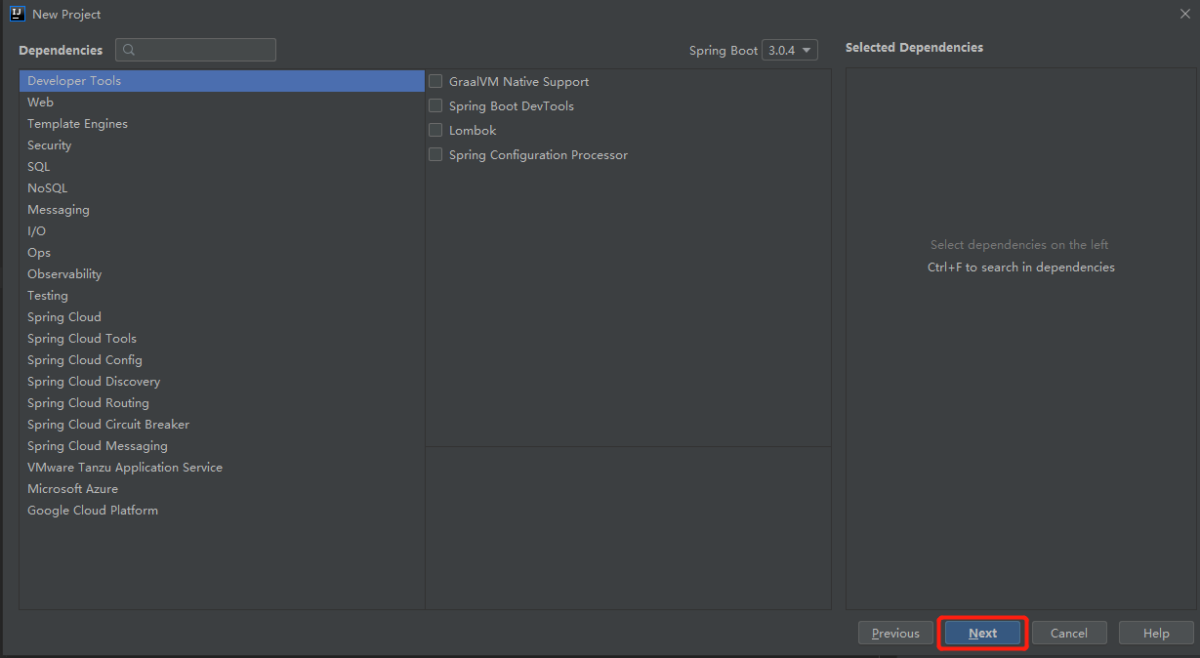Tick the Lombok dependency checkbox
Screen dimensions: 1200x658
click(x=435, y=131)
